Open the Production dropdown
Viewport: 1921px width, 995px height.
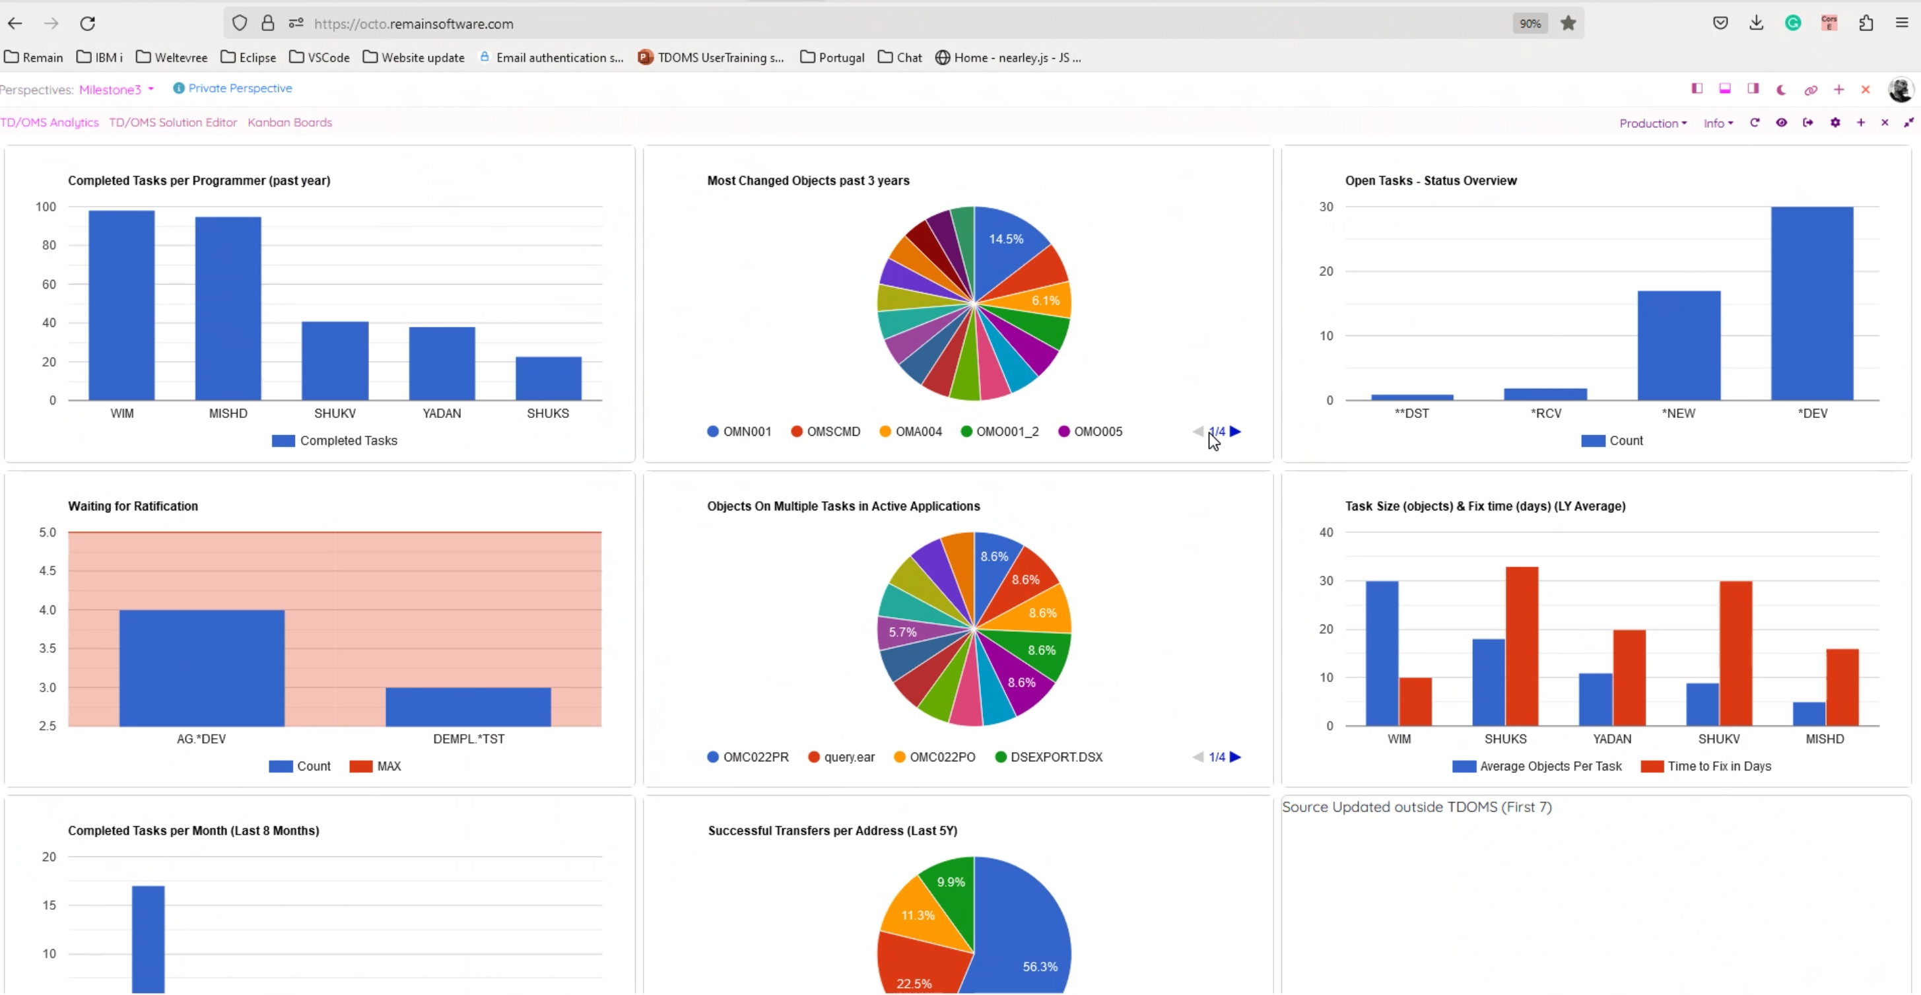tap(1652, 123)
